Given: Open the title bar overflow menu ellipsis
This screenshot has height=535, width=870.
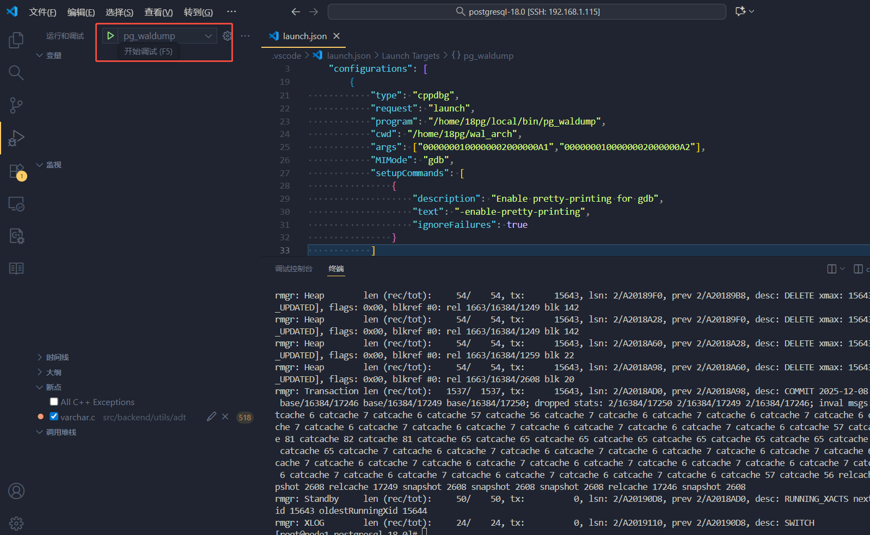Looking at the screenshot, I should point(231,11).
